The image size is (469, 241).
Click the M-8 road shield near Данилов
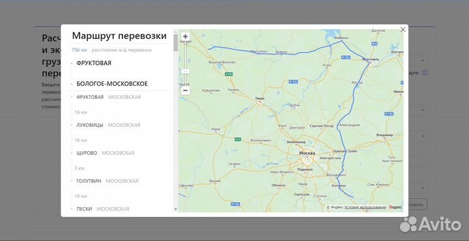pos(374,44)
